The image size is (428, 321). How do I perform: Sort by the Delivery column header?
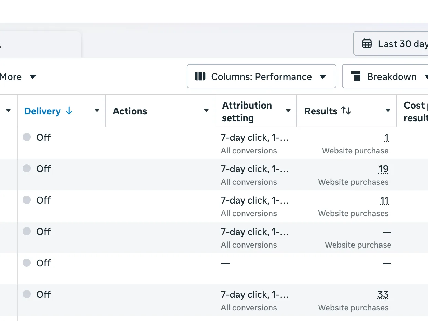pyautogui.click(x=42, y=111)
